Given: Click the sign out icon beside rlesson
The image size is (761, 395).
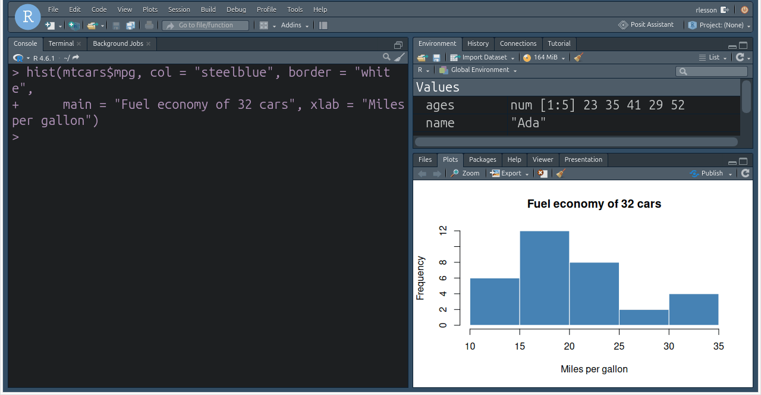Looking at the screenshot, I should click(724, 10).
